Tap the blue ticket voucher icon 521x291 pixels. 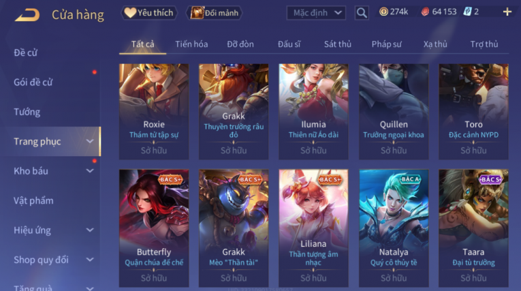[x=467, y=12]
